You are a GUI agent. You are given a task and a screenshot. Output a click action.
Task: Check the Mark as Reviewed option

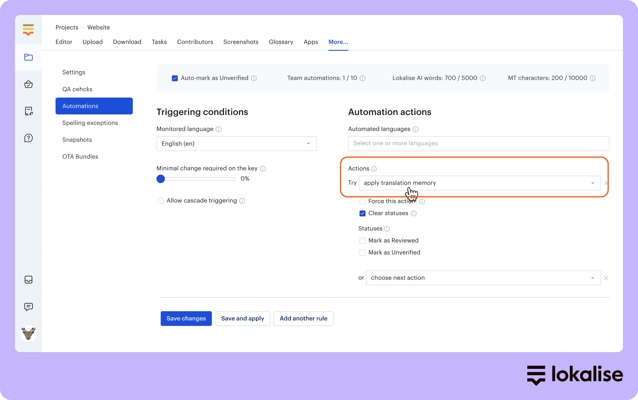pos(363,241)
